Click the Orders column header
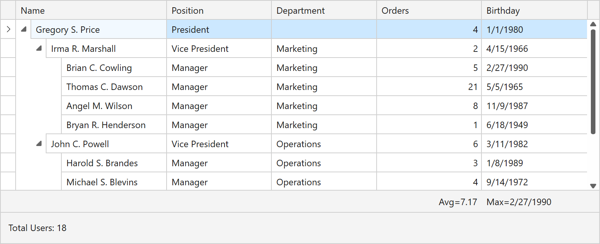Screen dimensions: 600x244 (x=428, y=11)
